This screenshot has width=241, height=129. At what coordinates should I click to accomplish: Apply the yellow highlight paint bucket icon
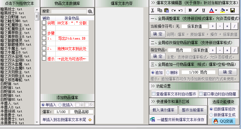(x=222, y=11)
